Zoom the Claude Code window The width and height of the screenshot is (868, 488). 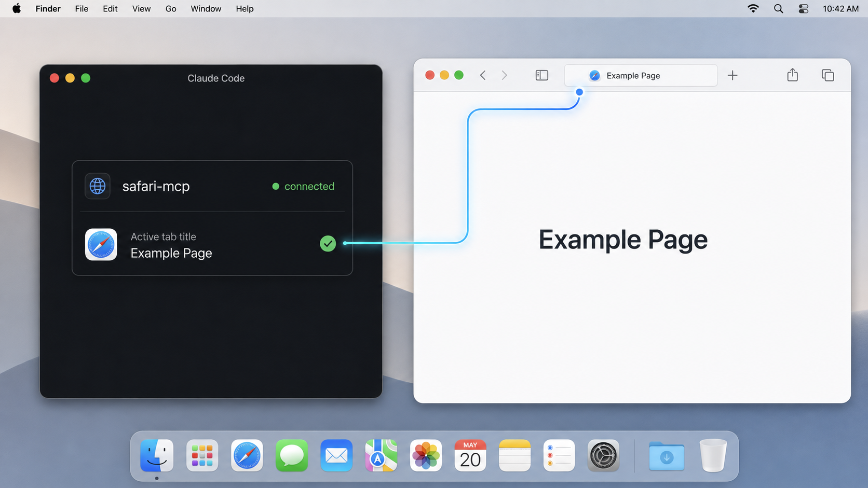86,78
